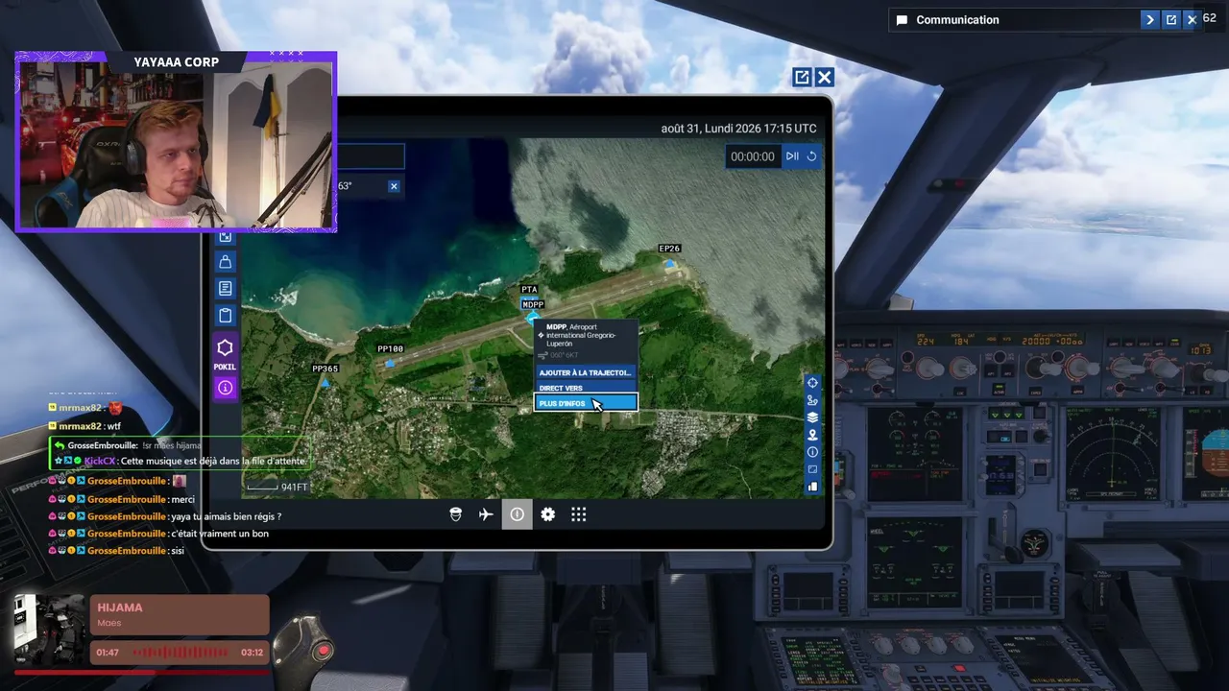Viewport: 1229px width, 691px height.
Task: Click the PTA label on the map
Action: (529, 289)
